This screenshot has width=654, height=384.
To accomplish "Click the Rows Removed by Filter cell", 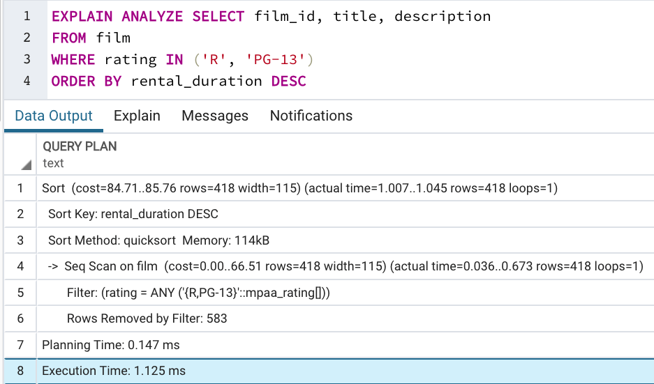I will pyautogui.click(x=345, y=318).
